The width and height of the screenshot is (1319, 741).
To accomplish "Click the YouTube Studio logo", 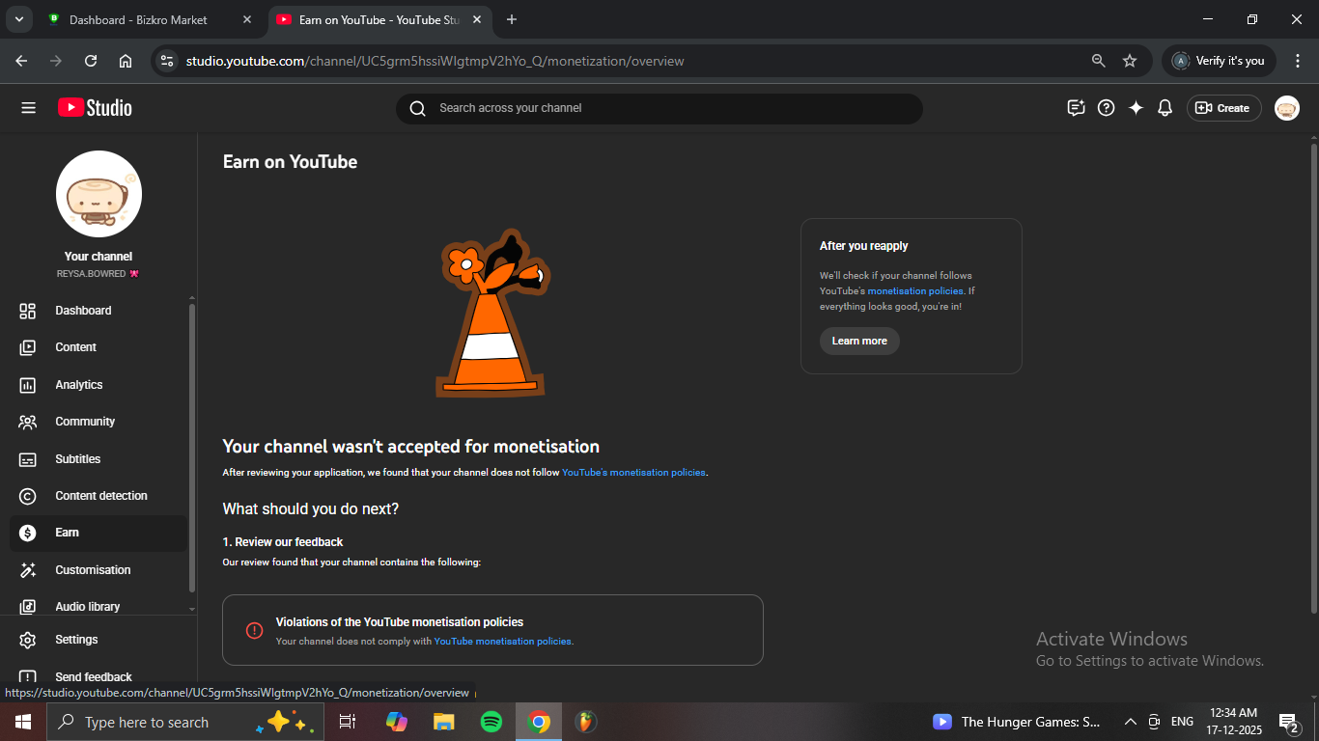I will click(x=95, y=108).
